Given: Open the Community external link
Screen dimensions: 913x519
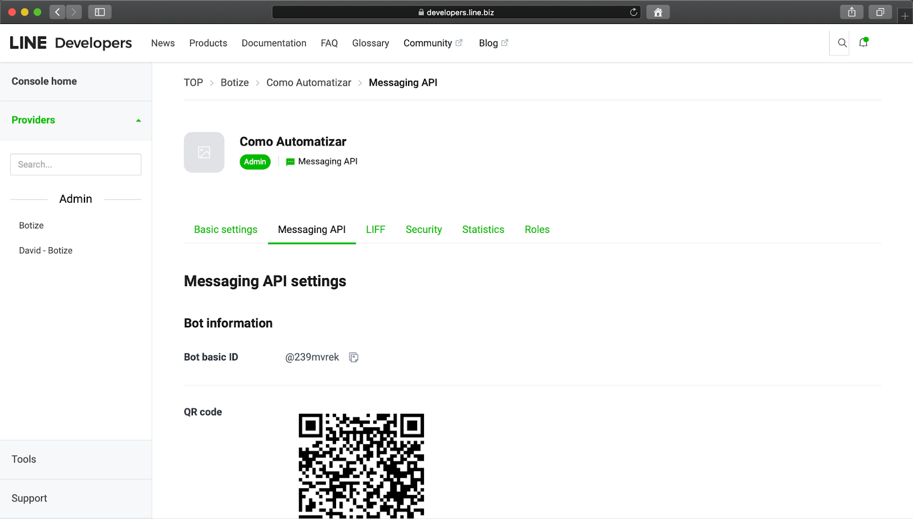Looking at the screenshot, I should tap(433, 43).
